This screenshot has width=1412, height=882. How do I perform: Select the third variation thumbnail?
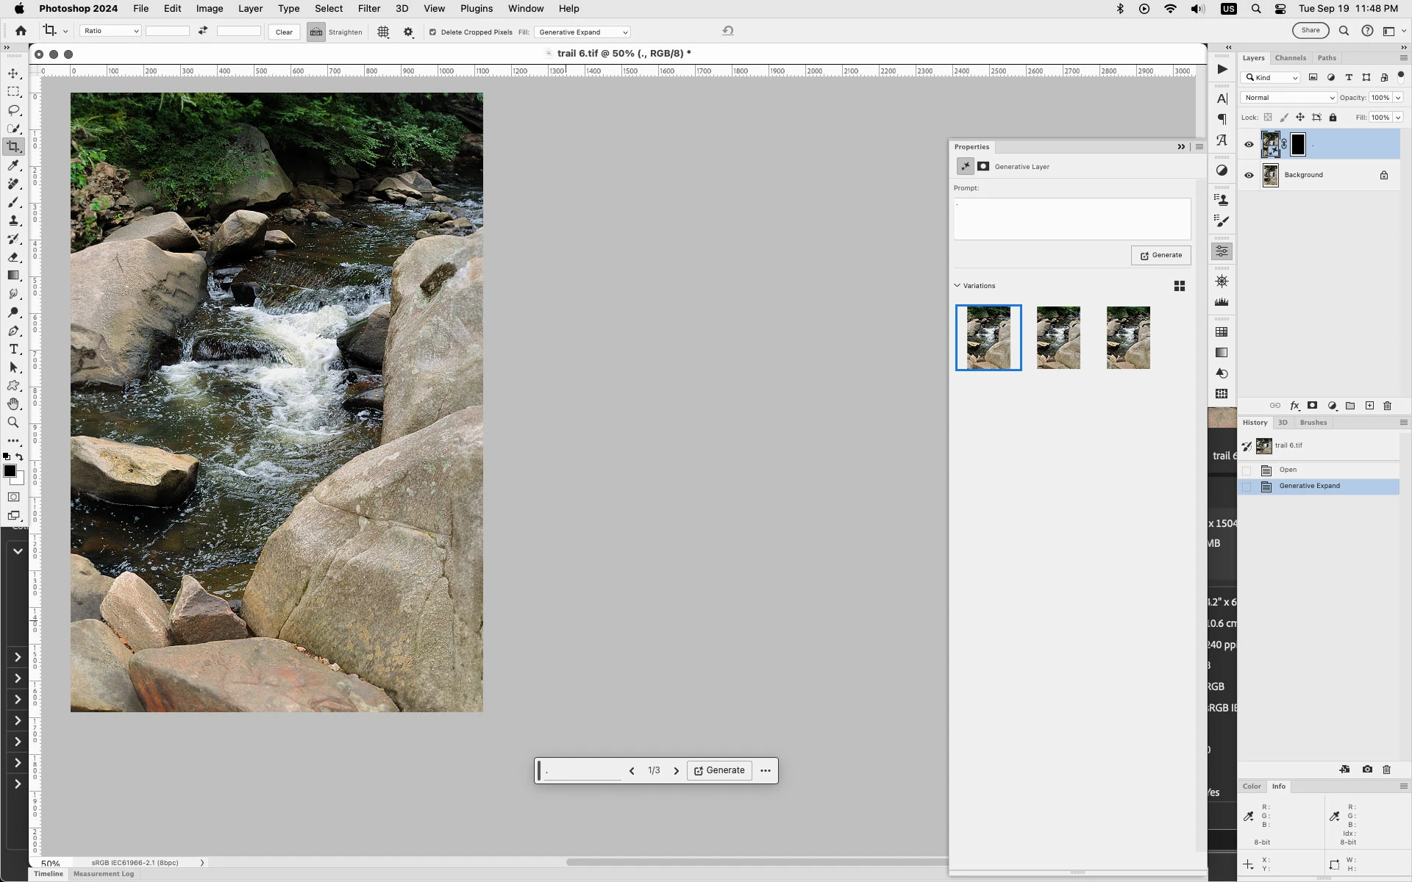pyautogui.click(x=1127, y=338)
